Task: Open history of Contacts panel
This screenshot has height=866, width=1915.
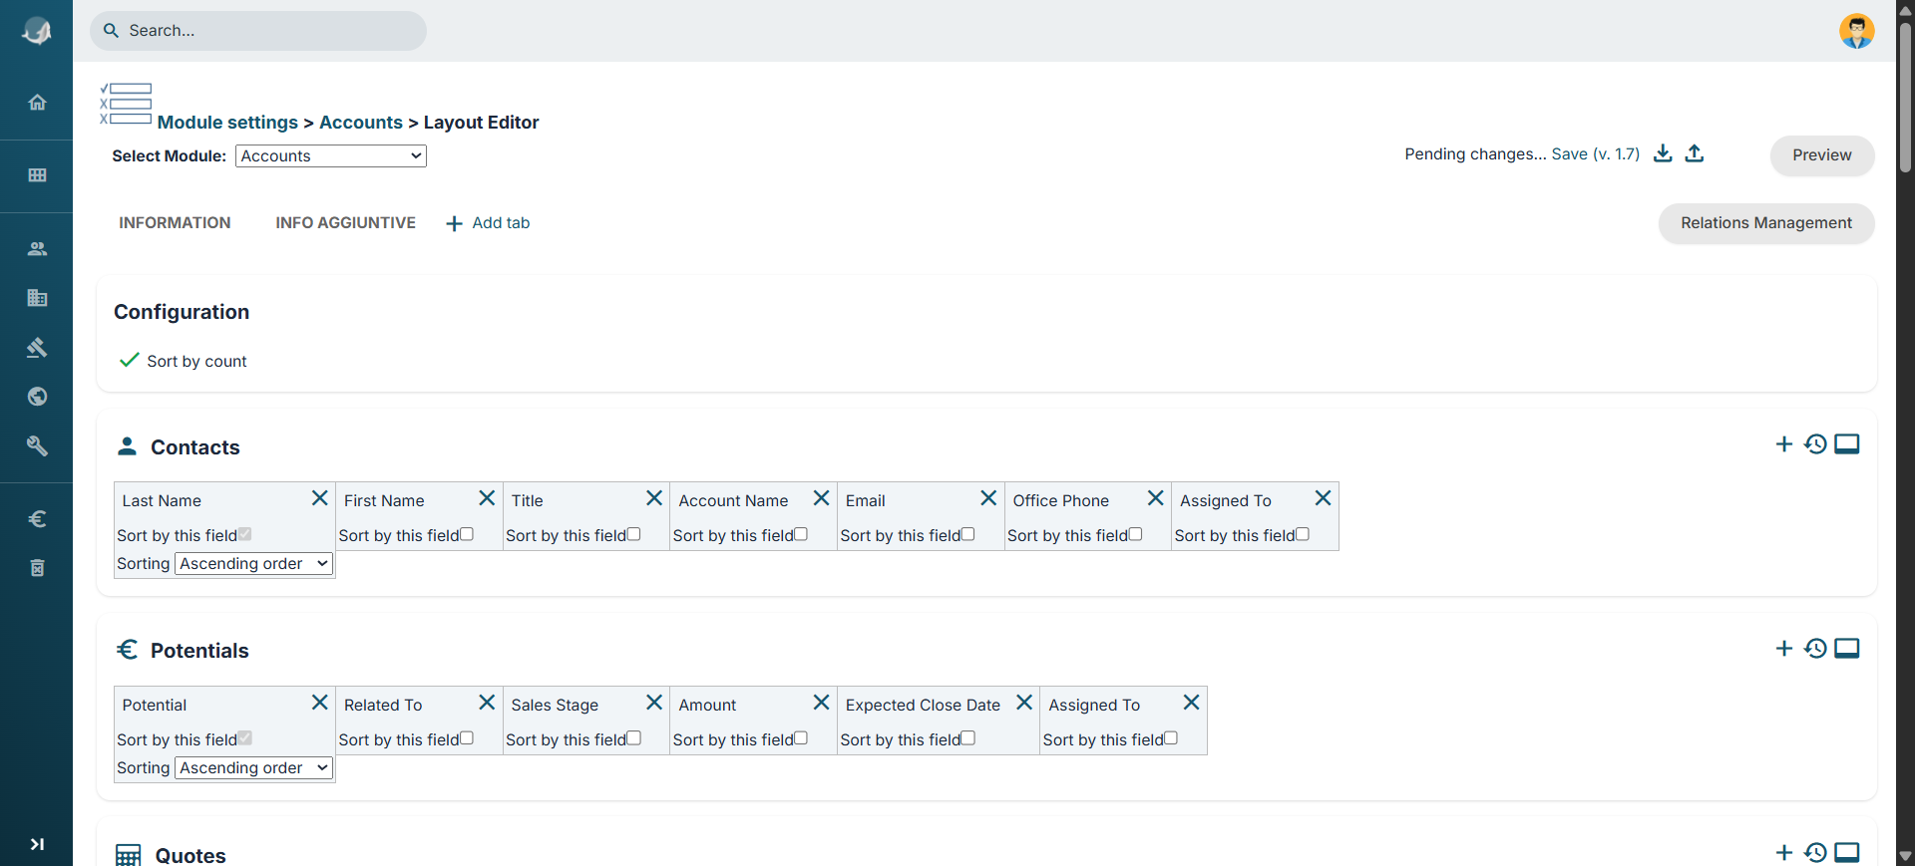Action: (1815, 444)
